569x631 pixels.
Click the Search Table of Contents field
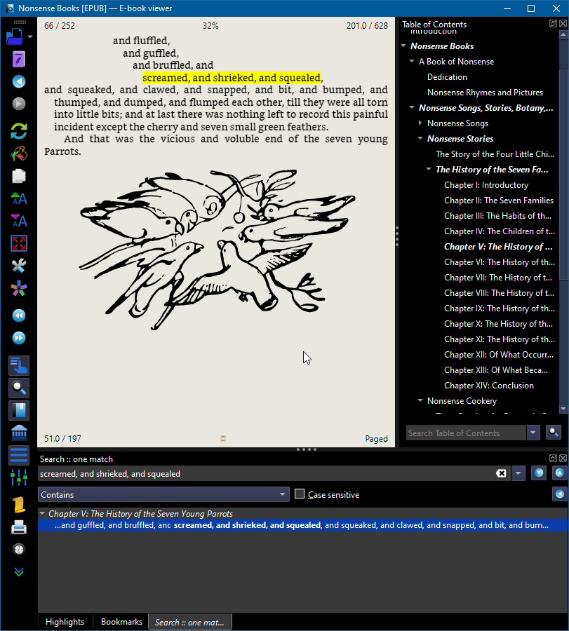tap(466, 433)
